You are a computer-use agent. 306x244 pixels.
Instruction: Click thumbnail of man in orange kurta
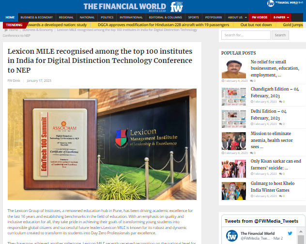coord(234,69)
